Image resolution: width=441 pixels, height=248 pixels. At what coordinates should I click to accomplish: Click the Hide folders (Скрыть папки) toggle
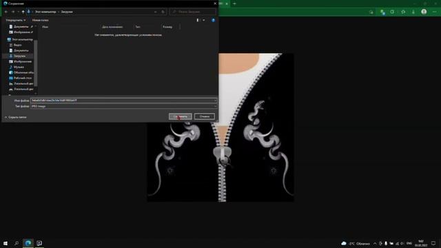16,117
